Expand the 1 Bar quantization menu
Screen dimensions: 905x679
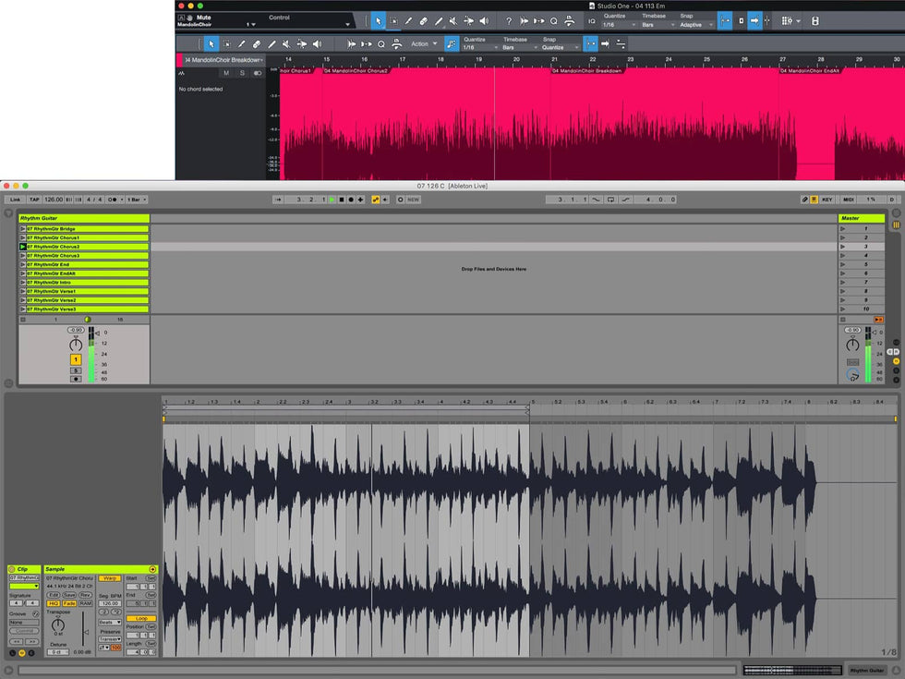pyautogui.click(x=136, y=200)
